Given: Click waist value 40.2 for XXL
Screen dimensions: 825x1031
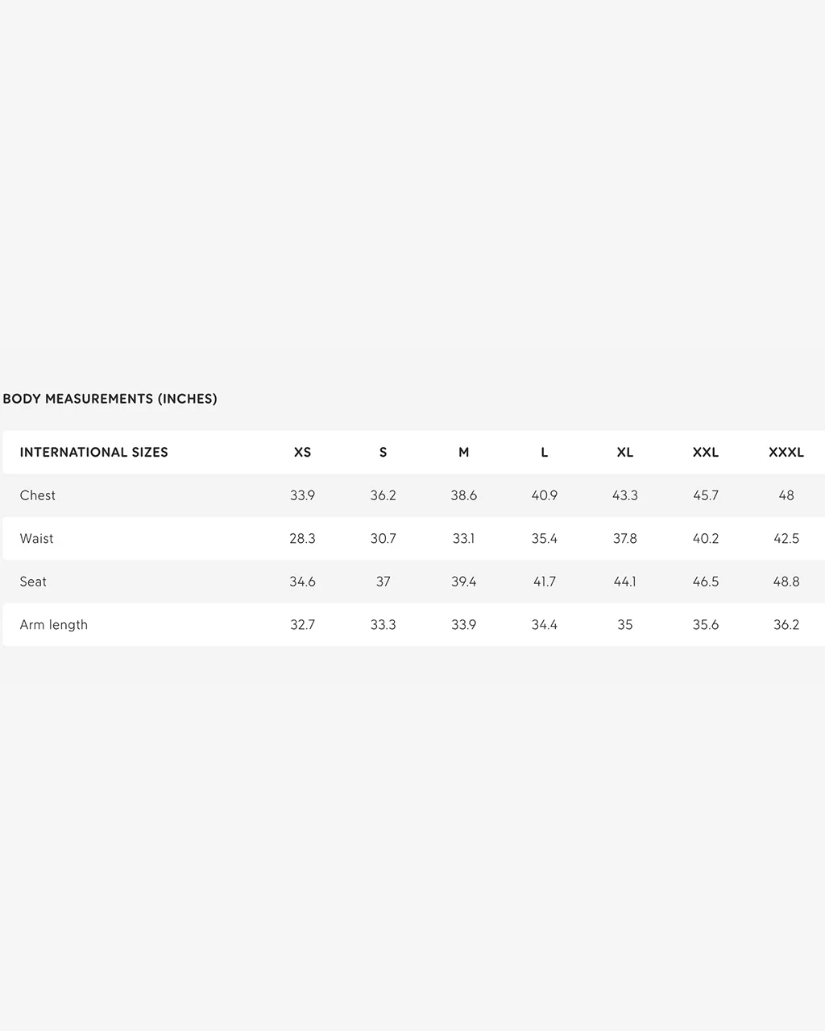Looking at the screenshot, I should click(706, 538).
